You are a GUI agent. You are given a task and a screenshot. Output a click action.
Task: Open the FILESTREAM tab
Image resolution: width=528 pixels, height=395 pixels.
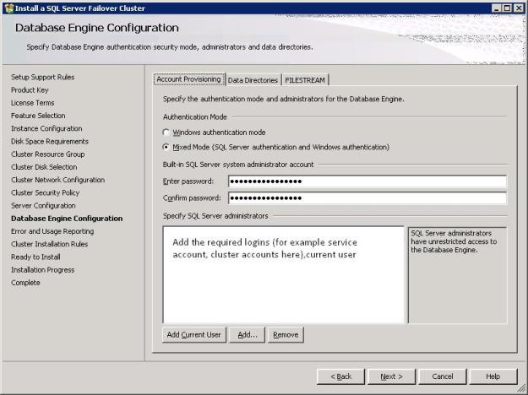(x=305, y=80)
